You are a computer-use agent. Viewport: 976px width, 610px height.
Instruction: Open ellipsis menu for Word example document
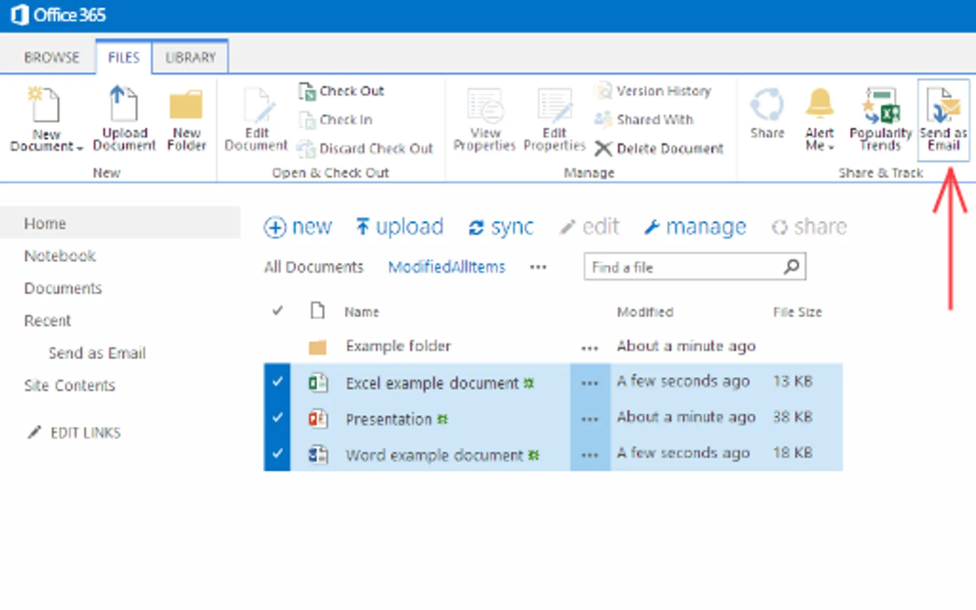click(x=589, y=455)
